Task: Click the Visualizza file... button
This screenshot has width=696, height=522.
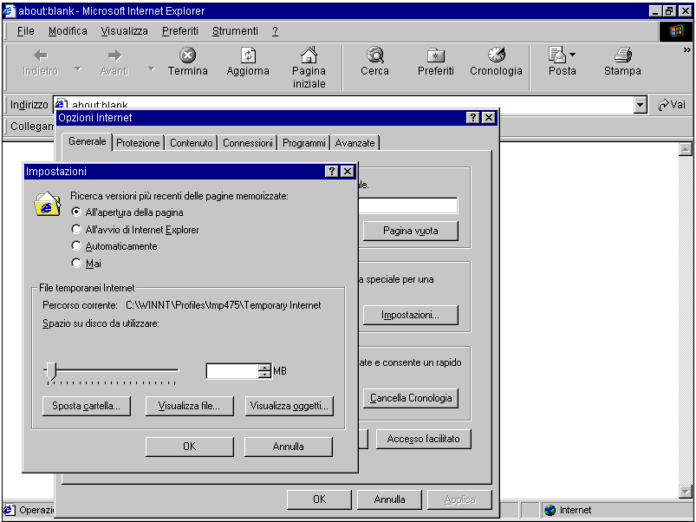Action: pos(190,406)
